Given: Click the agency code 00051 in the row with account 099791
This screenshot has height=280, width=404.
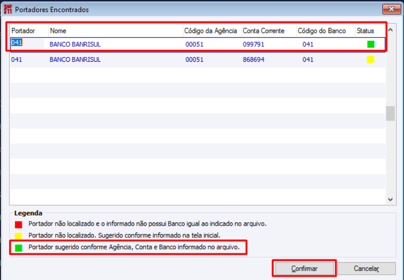Looking at the screenshot, I should click(194, 44).
